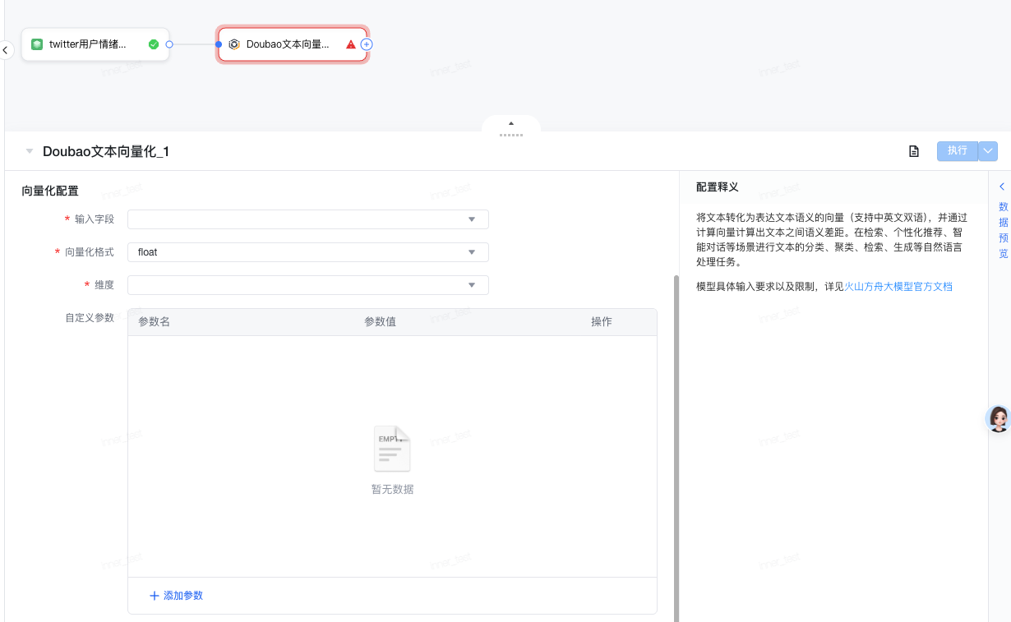Select the twitter用户情绪 dataset node
Screen dimensions: 1011x622
coord(95,44)
